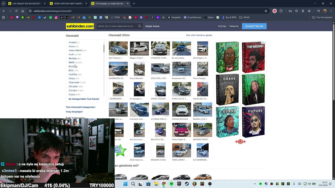
Task: Click the microphone icon in system tray
Action: point(294,184)
